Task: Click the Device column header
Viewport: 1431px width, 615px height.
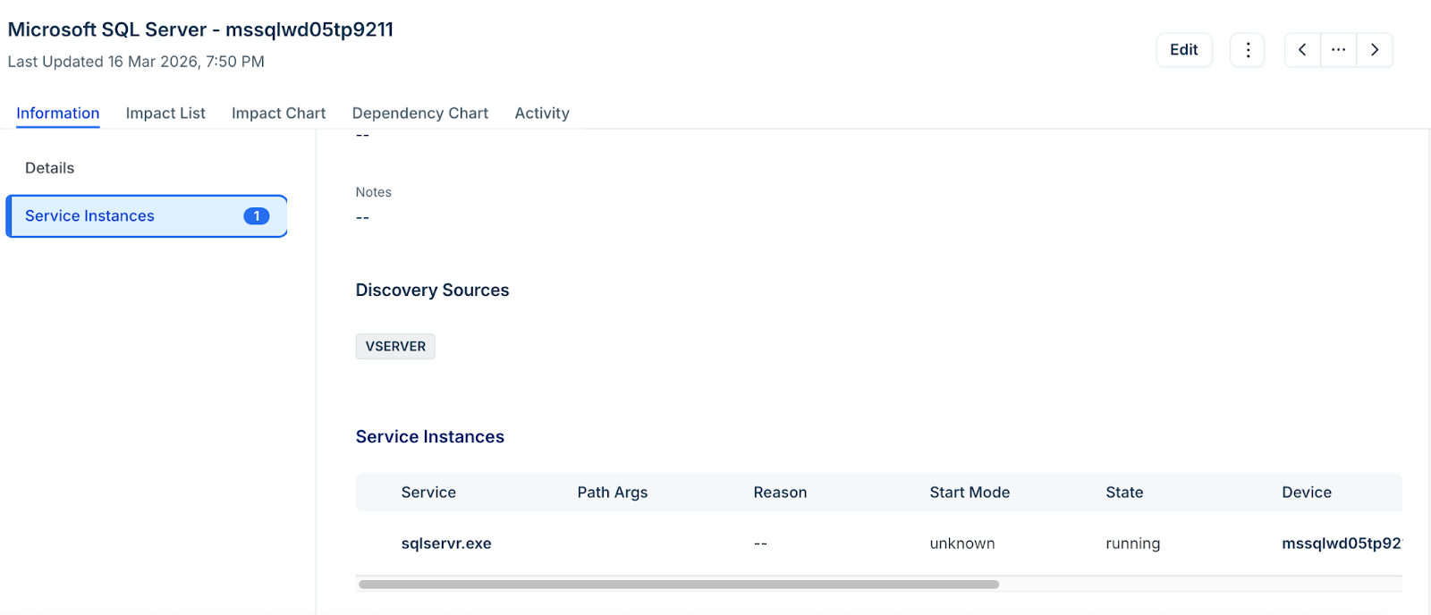Action: point(1307,493)
